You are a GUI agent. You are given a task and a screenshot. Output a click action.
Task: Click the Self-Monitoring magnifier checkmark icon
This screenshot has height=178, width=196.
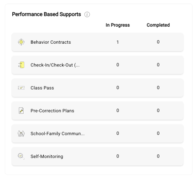coord(21,156)
